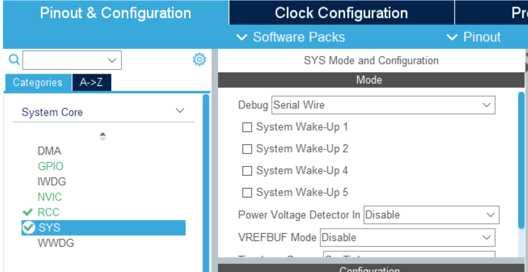
Task: Check the System Wake-Up 4 option
Action: (247, 171)
